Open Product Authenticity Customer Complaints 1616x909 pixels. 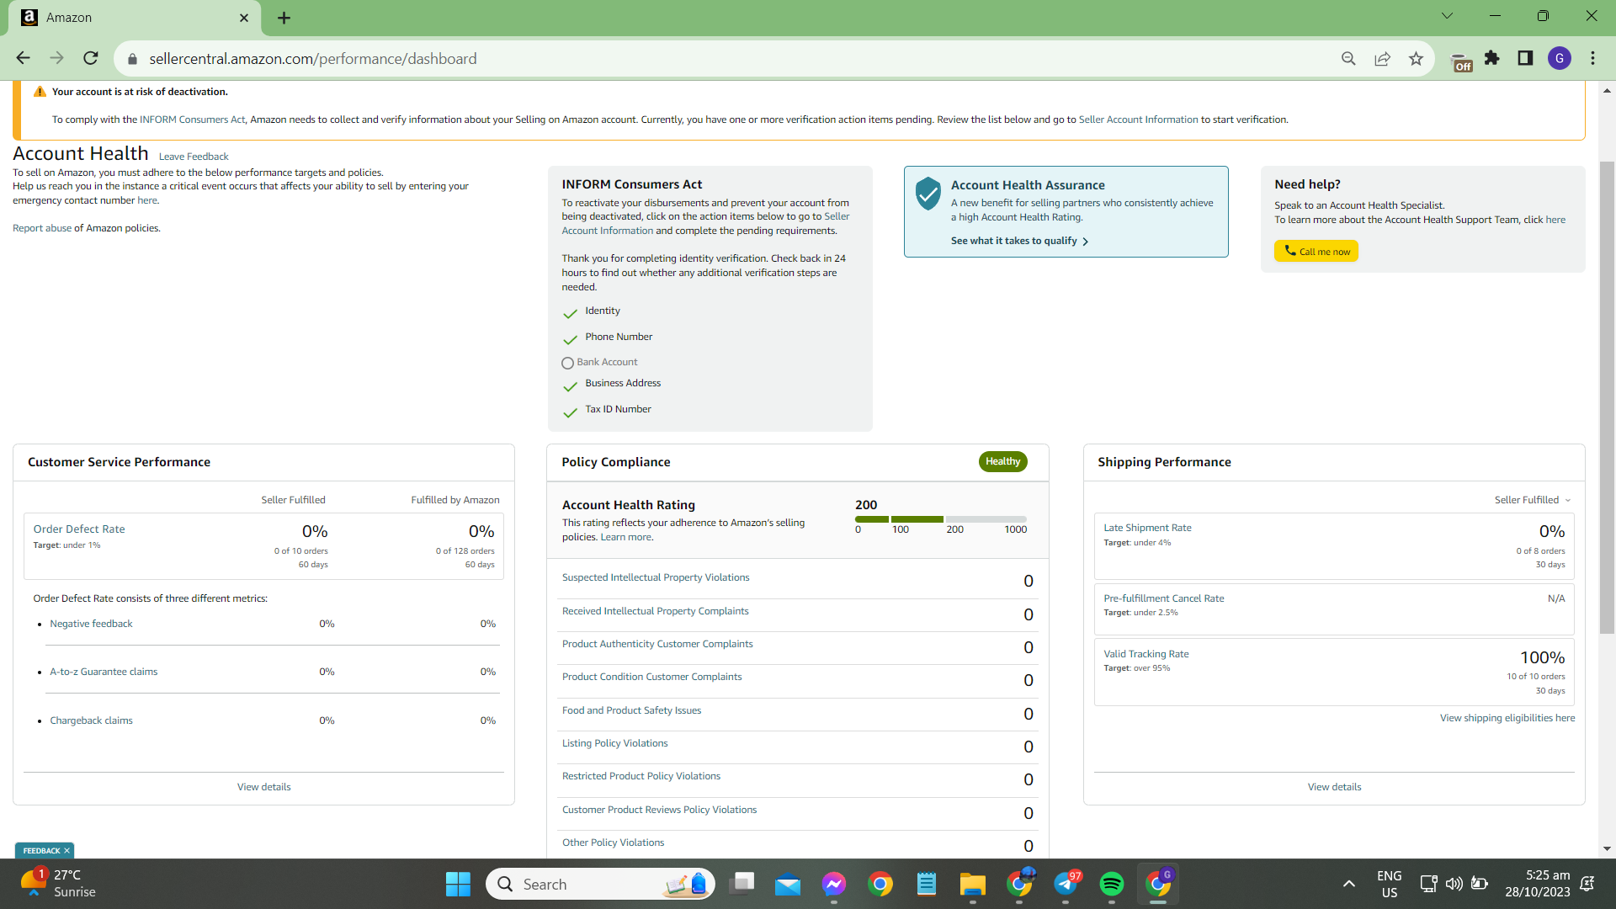pyautogui.click(x=657, y=644)
